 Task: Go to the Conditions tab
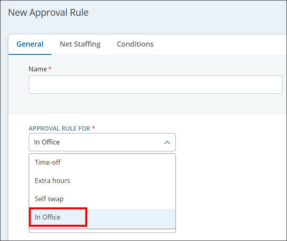click(135, 44)
